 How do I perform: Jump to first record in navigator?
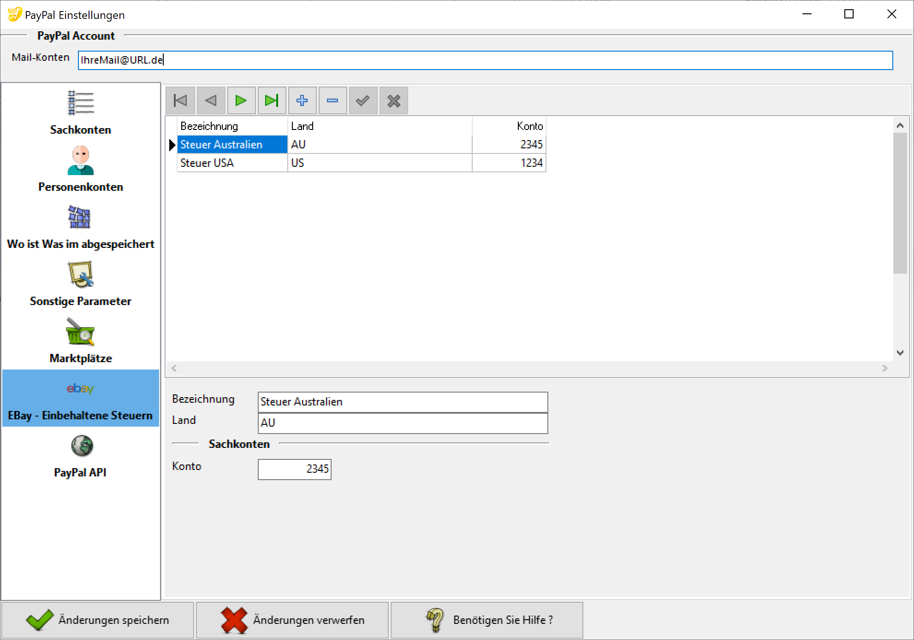point(180,100)
